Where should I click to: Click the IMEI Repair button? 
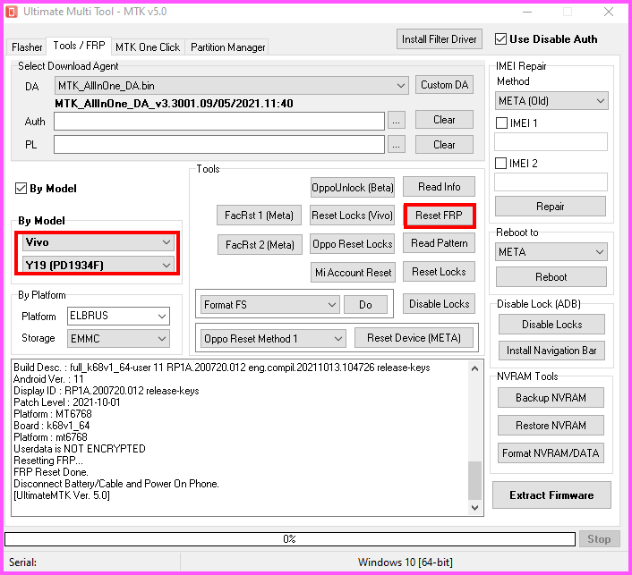[551, 207]
